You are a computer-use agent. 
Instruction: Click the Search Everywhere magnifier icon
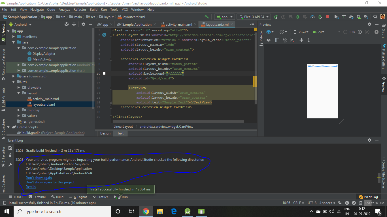pos(375,17)
